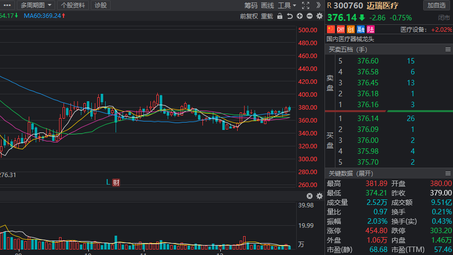The width and height of the screenshot is (453, 255).
Task: Select buy level 4 price 375.98
Action: pos(368,151)
